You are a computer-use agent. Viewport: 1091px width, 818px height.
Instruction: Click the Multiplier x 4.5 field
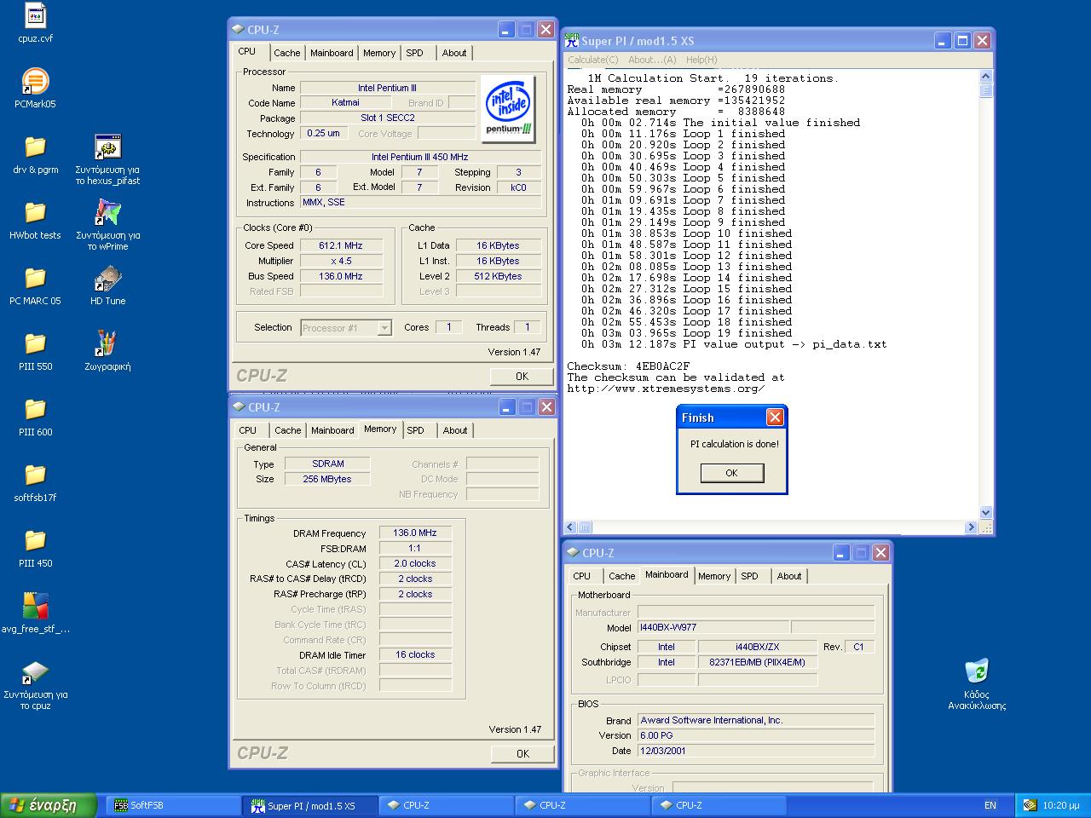(341, 261)
